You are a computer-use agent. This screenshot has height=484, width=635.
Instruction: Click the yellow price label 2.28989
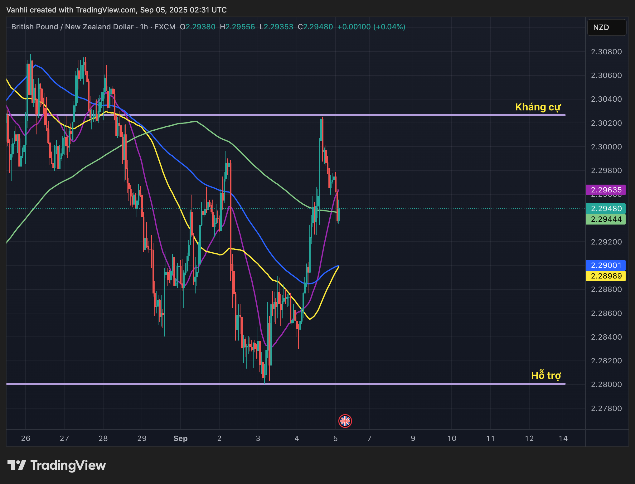point(606,276)
